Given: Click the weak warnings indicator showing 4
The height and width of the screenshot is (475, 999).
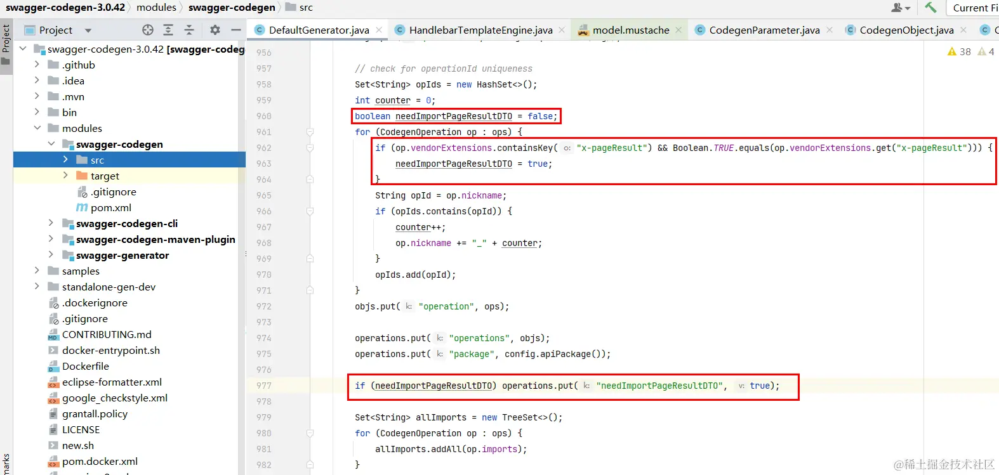Looking at the screenshot, I should click(x=986, y=52).
